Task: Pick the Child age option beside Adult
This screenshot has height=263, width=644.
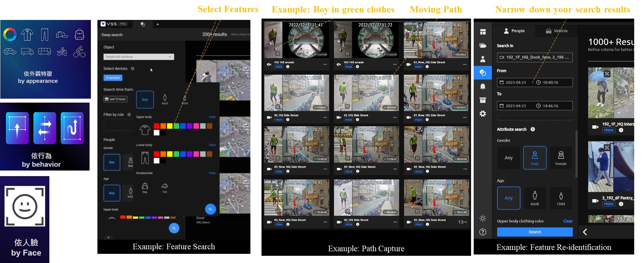Action: [561, 198]
